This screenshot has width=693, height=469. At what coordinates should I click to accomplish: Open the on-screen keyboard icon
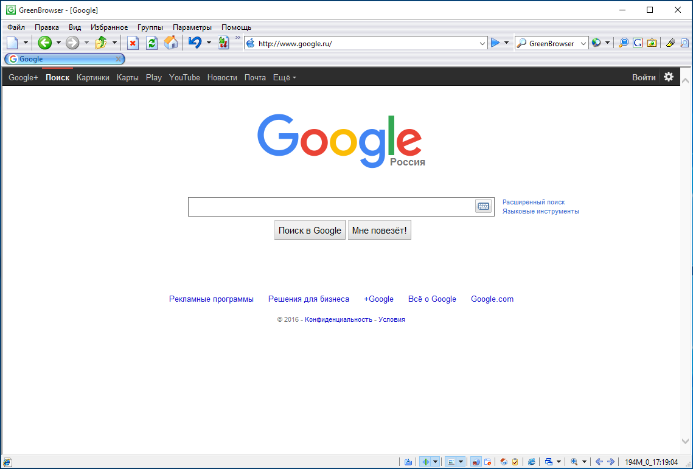click(484, 206)
